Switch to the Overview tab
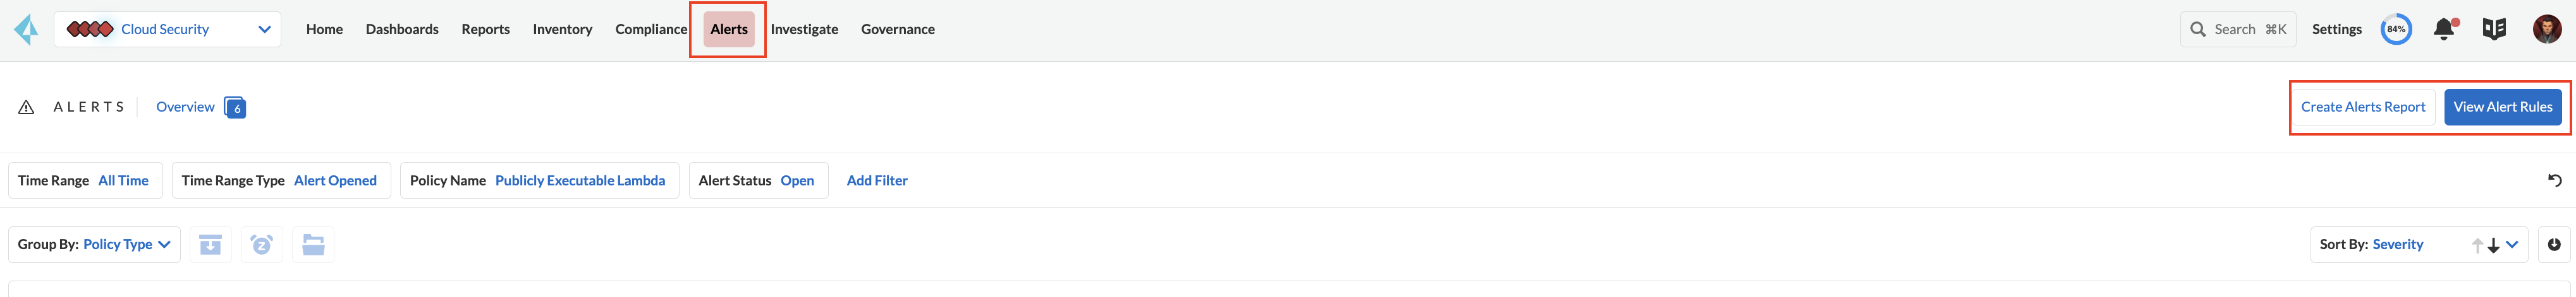 185,107
